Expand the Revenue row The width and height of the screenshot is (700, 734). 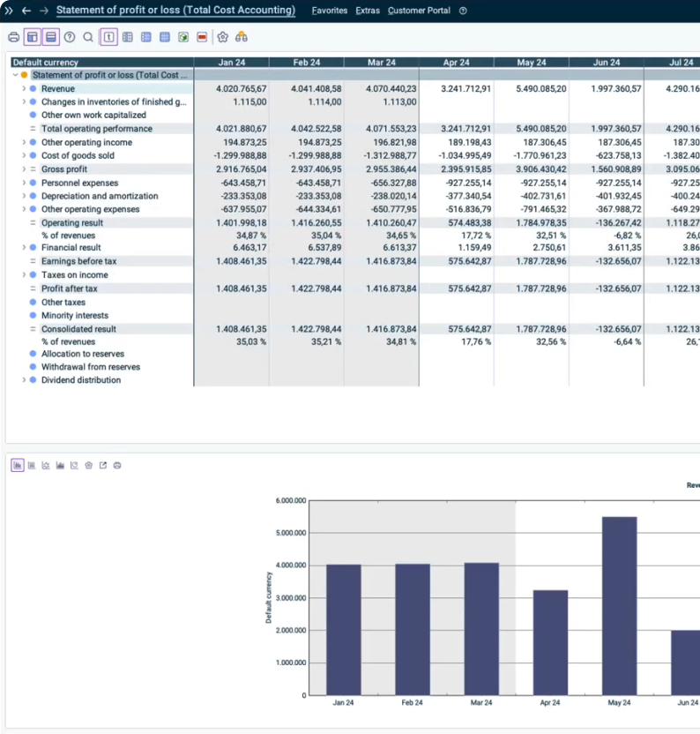[24, 89]
